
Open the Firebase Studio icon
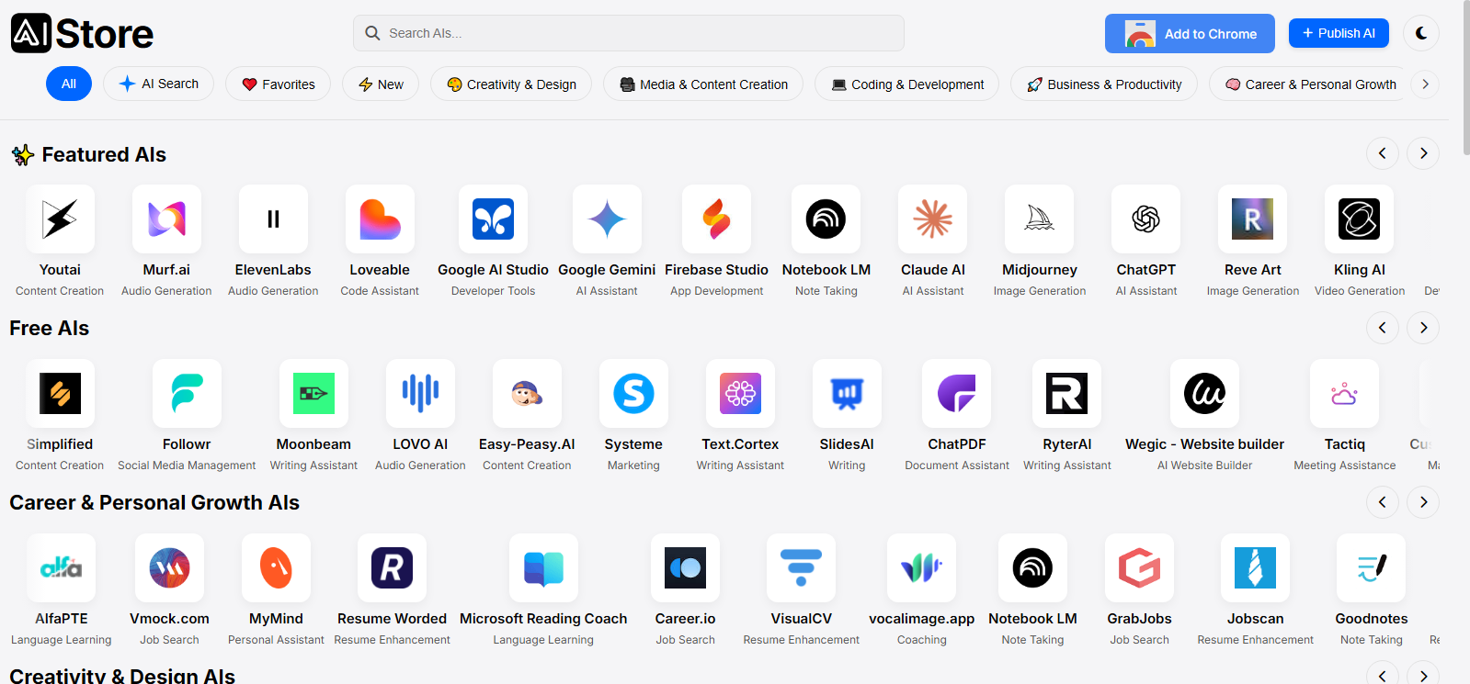pos(716,219)
